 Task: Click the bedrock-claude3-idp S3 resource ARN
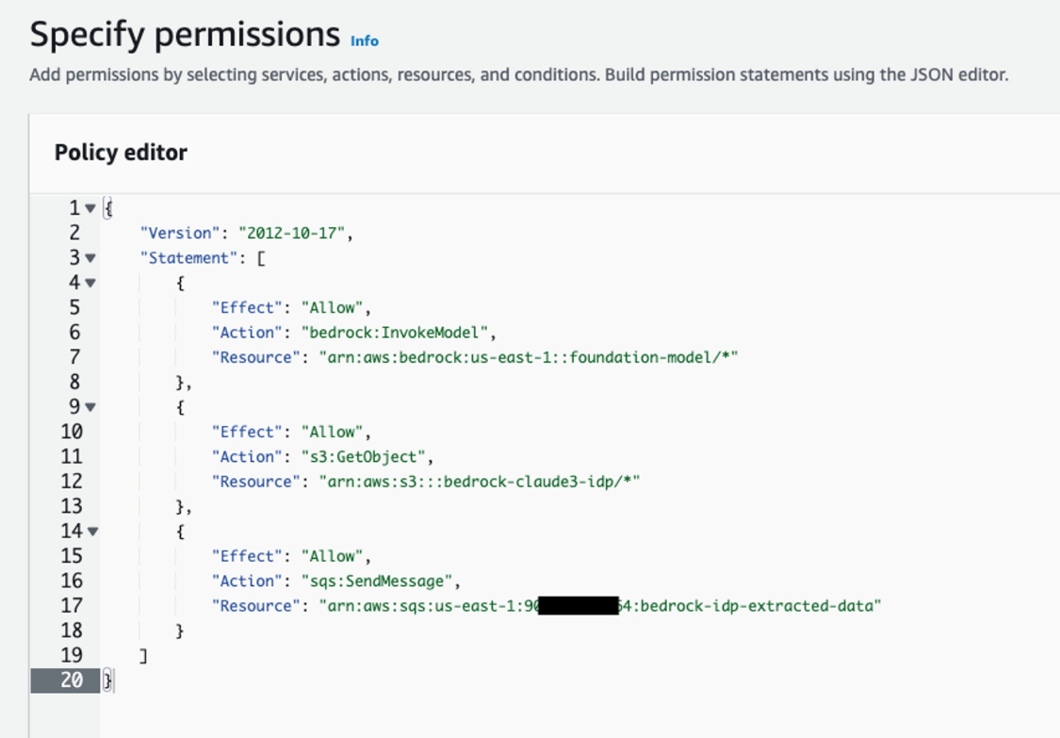point(479,482)
